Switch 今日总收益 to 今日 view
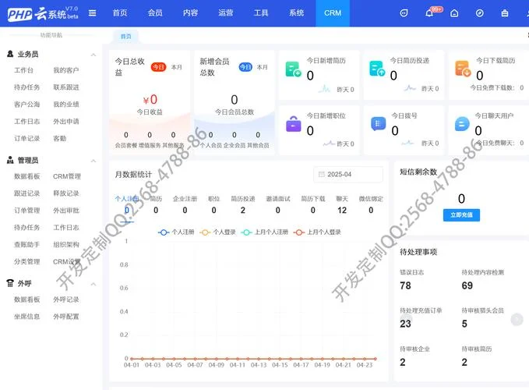The height and width of the screenshot is (390, 529). [x=158, y=67]
